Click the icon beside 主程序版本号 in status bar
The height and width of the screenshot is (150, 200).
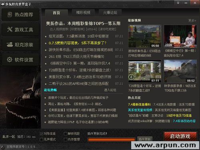[2, 147]
